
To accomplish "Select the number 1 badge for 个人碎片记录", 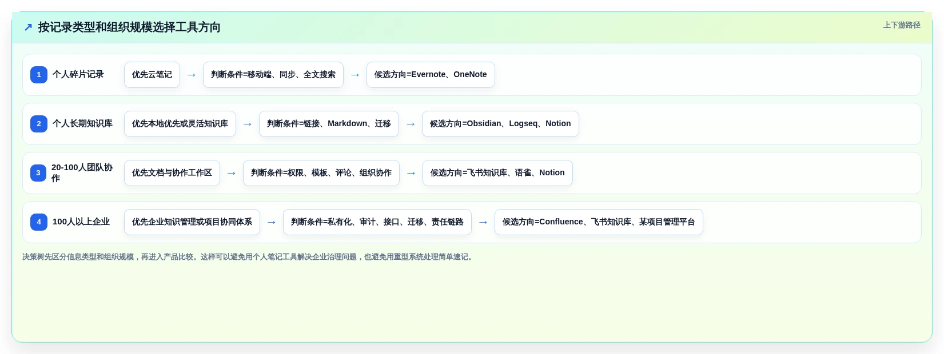I will (x=39, y=75).
